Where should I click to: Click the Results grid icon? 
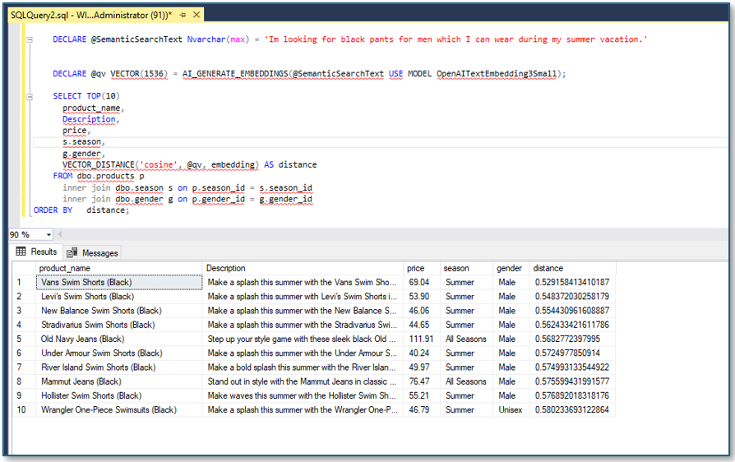coord(21,252)
